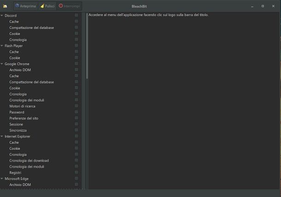
Task: Select Cache under Google Chrome
Action: pyautogui.click(x=14, y=76)
